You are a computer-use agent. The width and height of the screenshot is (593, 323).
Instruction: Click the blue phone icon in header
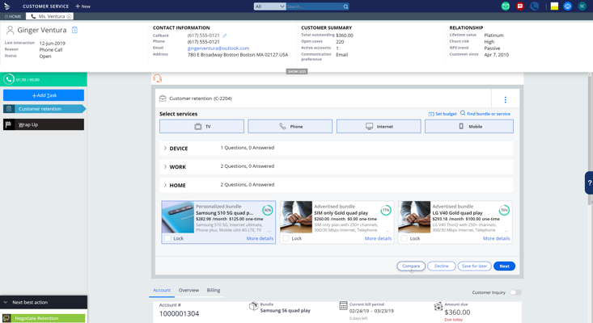coord(535,6)
